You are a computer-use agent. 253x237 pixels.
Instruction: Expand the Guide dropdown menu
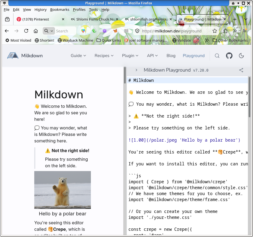78,56
